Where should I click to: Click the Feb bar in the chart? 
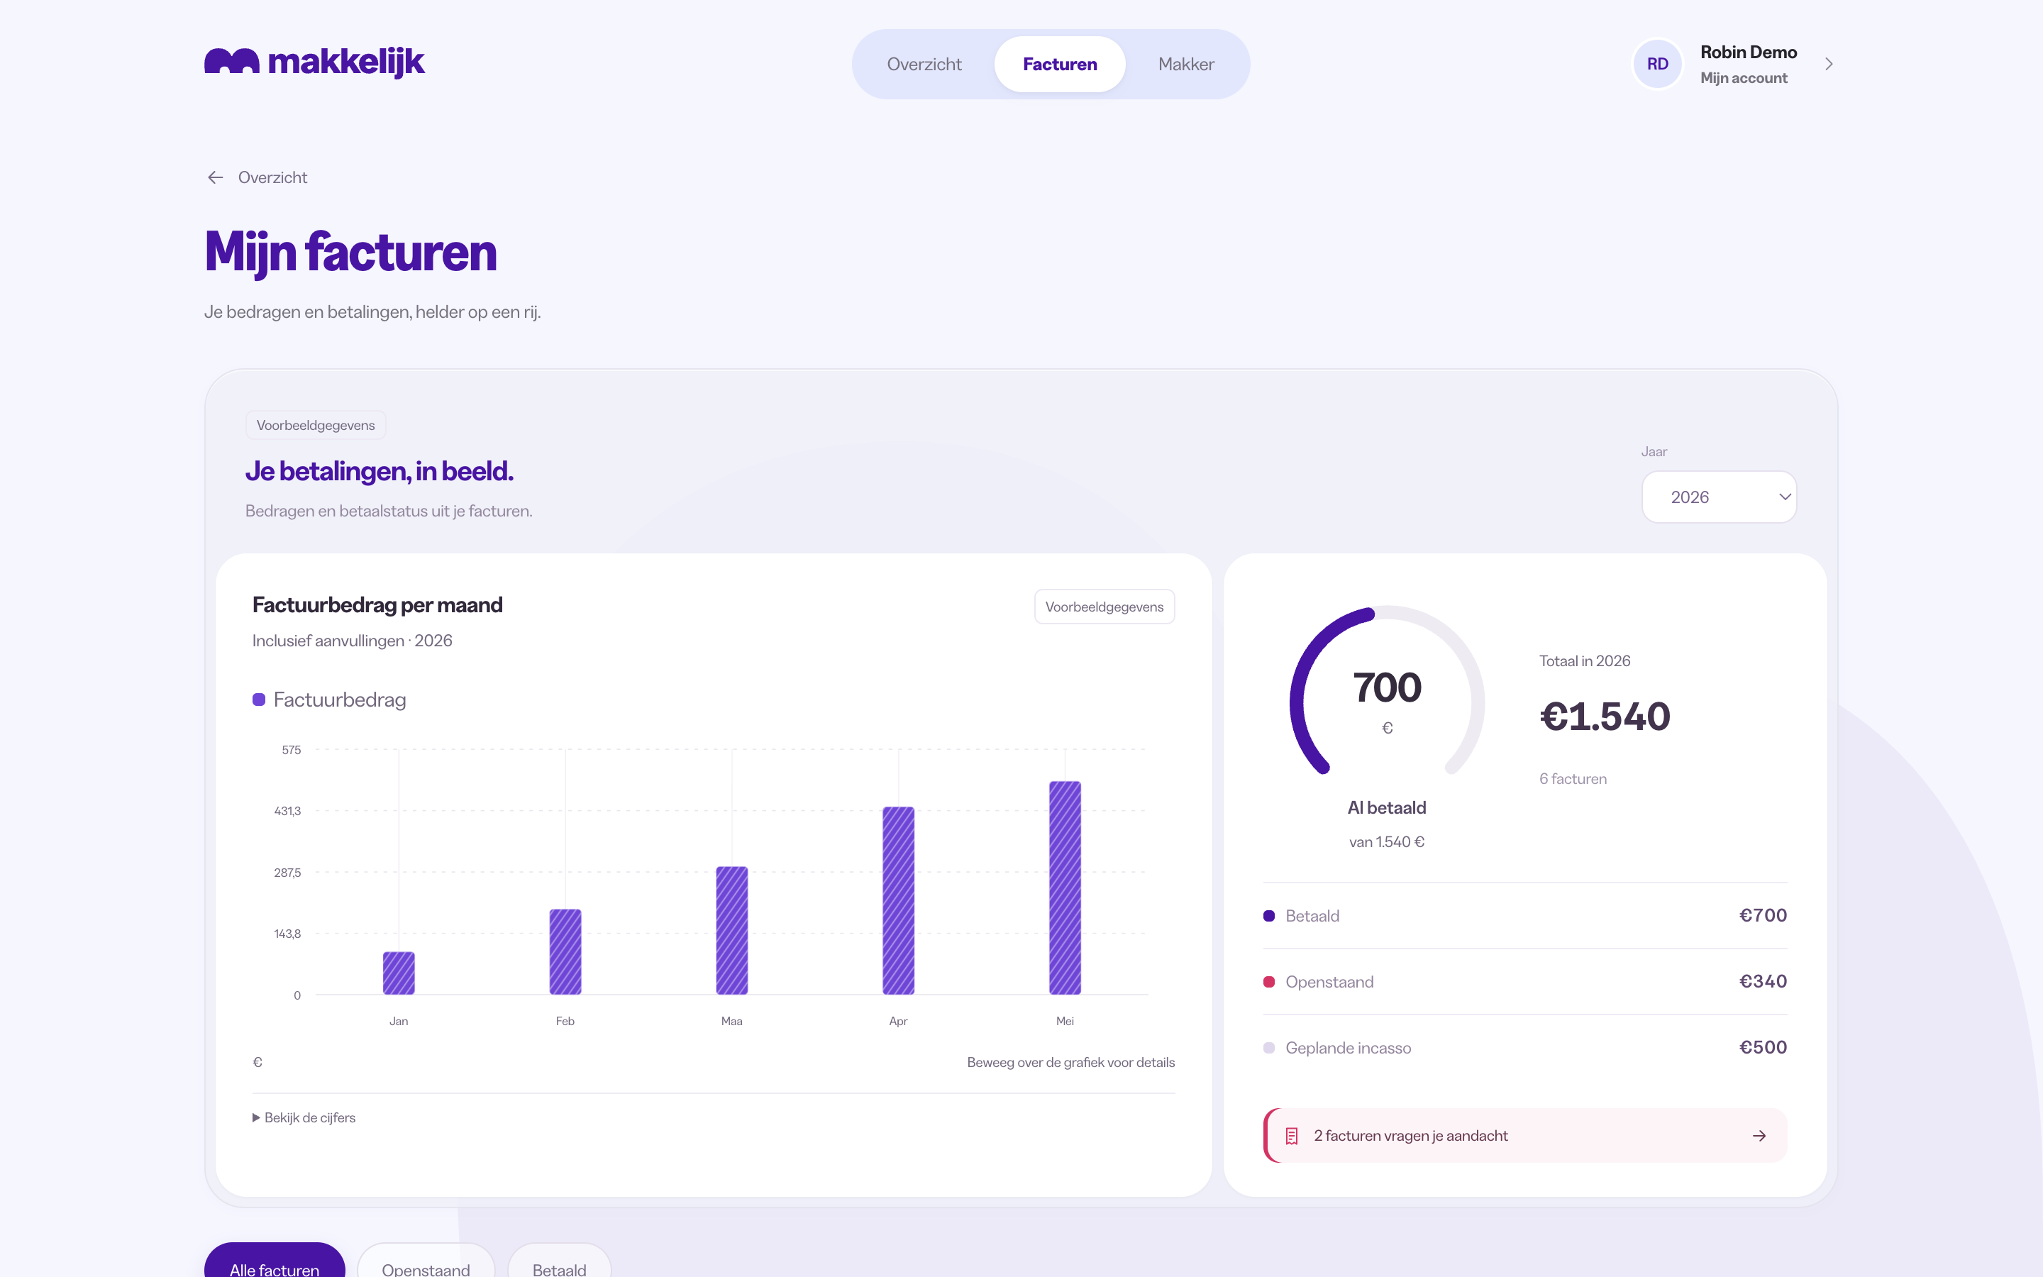pos(565,952)
